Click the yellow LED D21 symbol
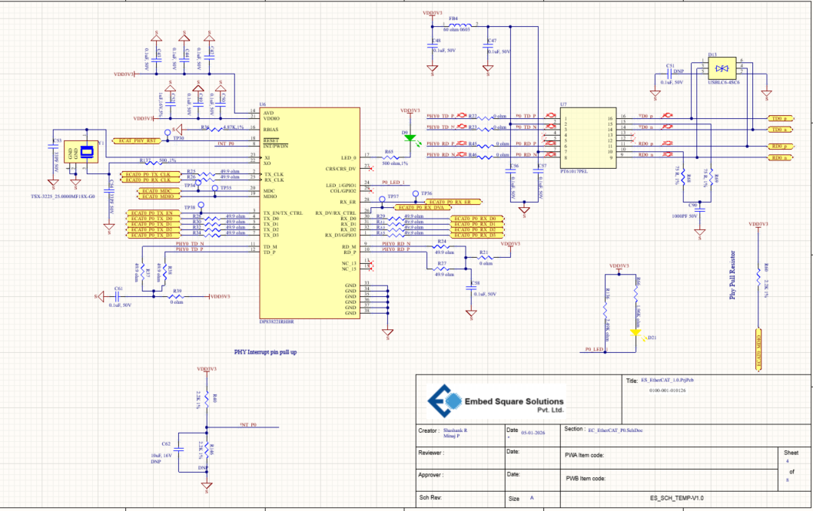813x511 pixels. point(635,333)
